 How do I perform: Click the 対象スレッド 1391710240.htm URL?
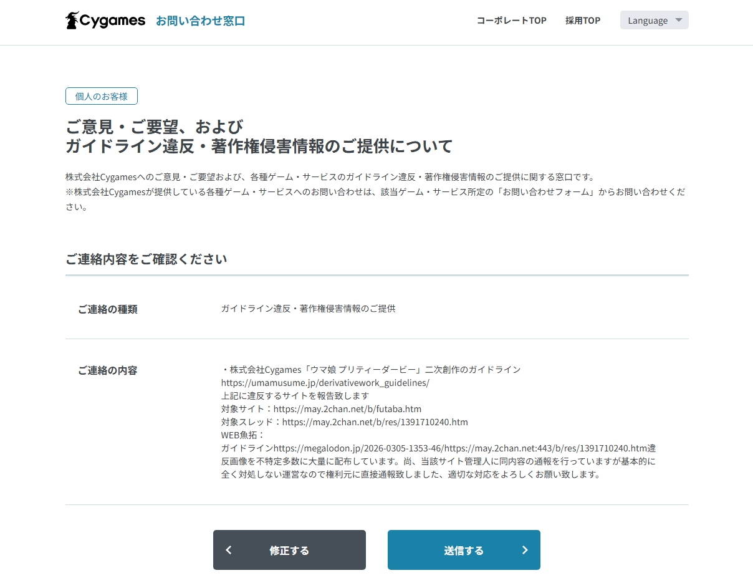point(375,422)
